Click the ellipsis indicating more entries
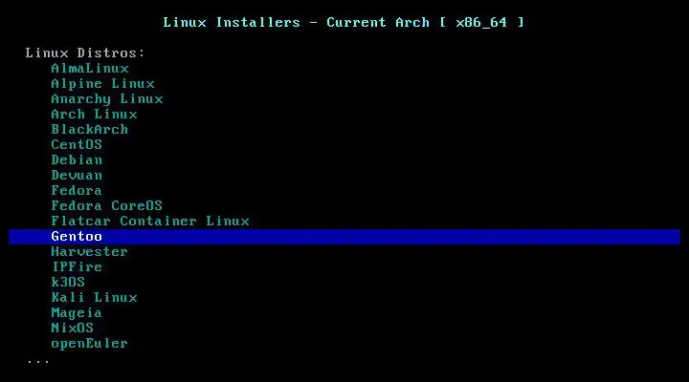 38,362
